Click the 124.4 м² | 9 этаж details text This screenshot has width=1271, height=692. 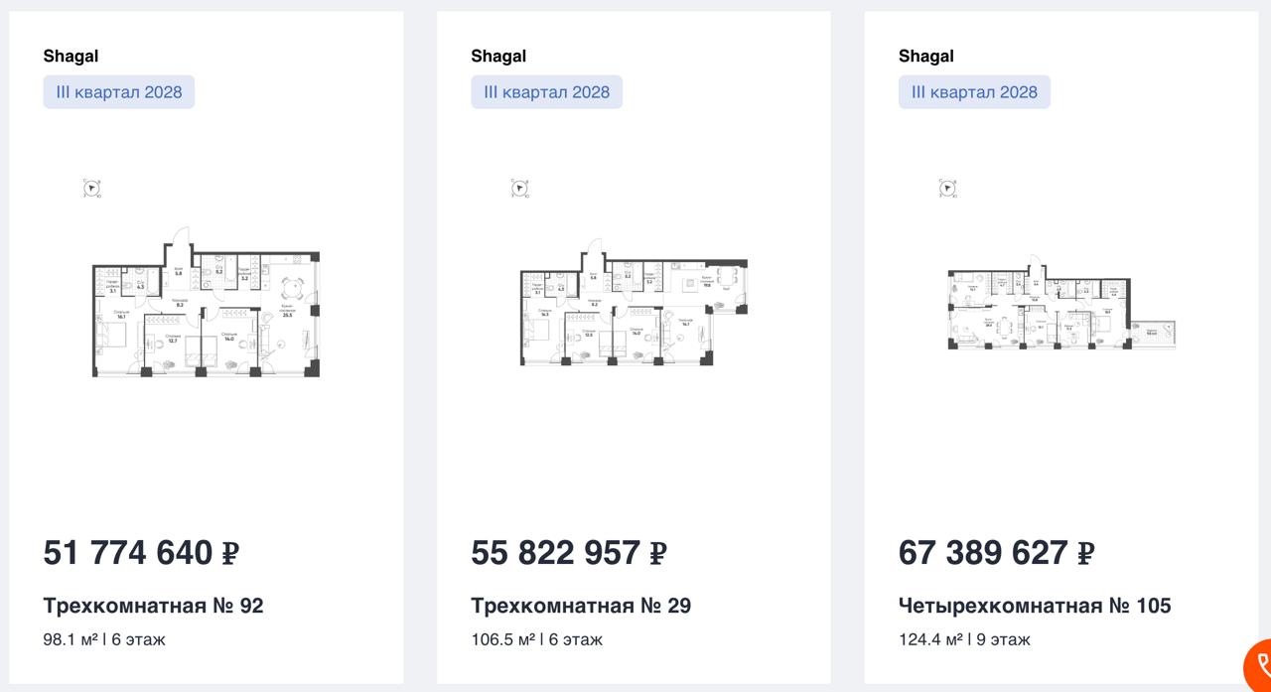[964, 639]
